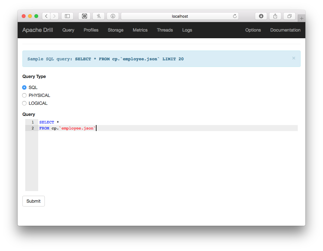Viewport: 323px width, 251px height.
Task: Open the Options page
Action: tap(253, 30)
